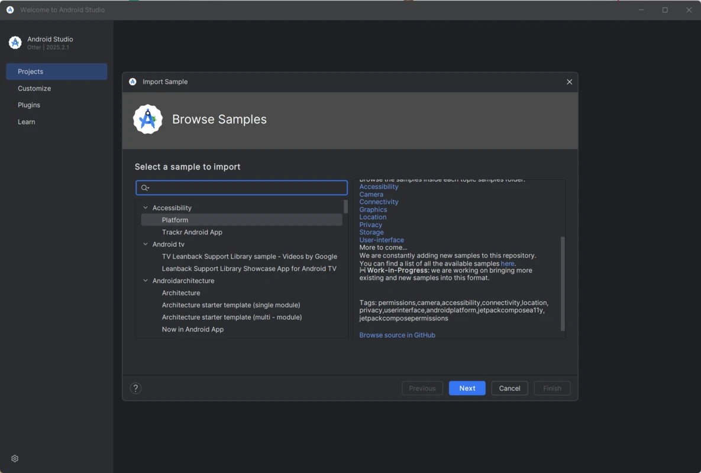Open the Camera link in description
This screenshot has height=473, width=701.
371,195
